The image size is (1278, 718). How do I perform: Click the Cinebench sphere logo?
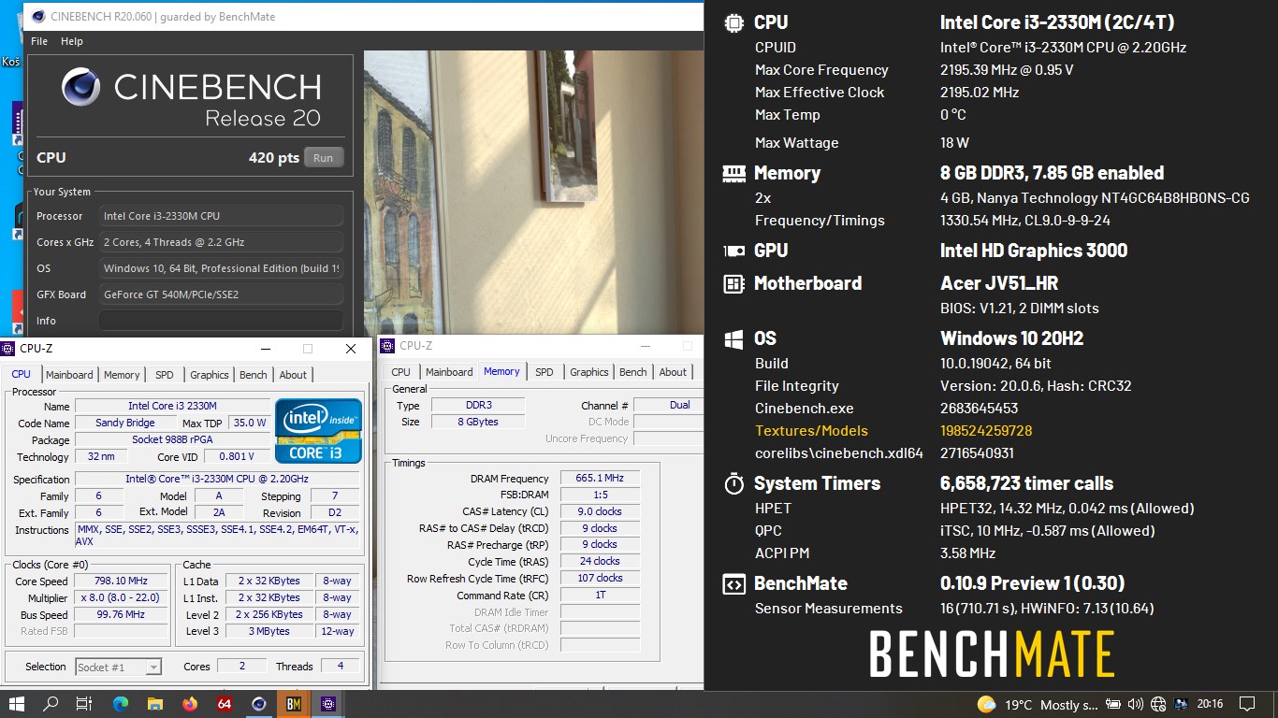click(81, 89)
